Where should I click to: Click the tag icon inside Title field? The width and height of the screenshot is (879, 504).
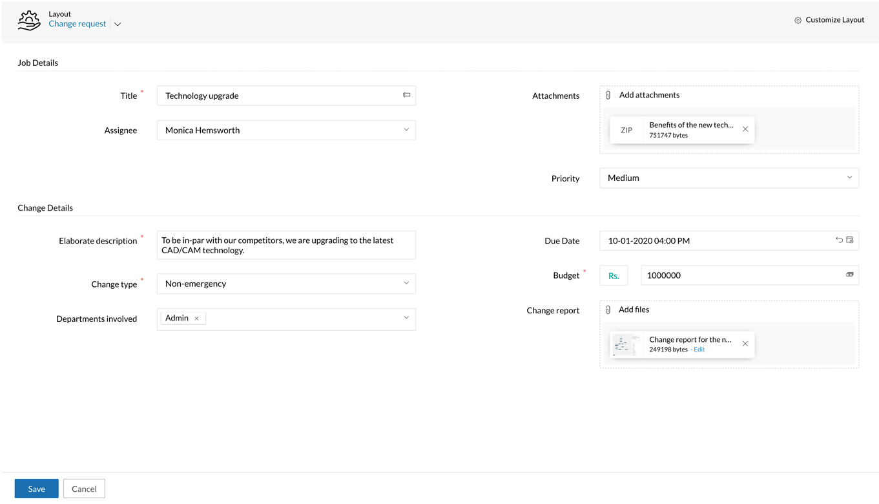coord(406,95)
